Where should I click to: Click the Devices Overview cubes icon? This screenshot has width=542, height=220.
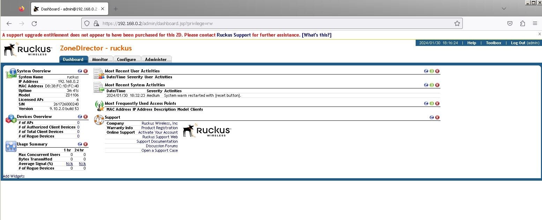11,119
